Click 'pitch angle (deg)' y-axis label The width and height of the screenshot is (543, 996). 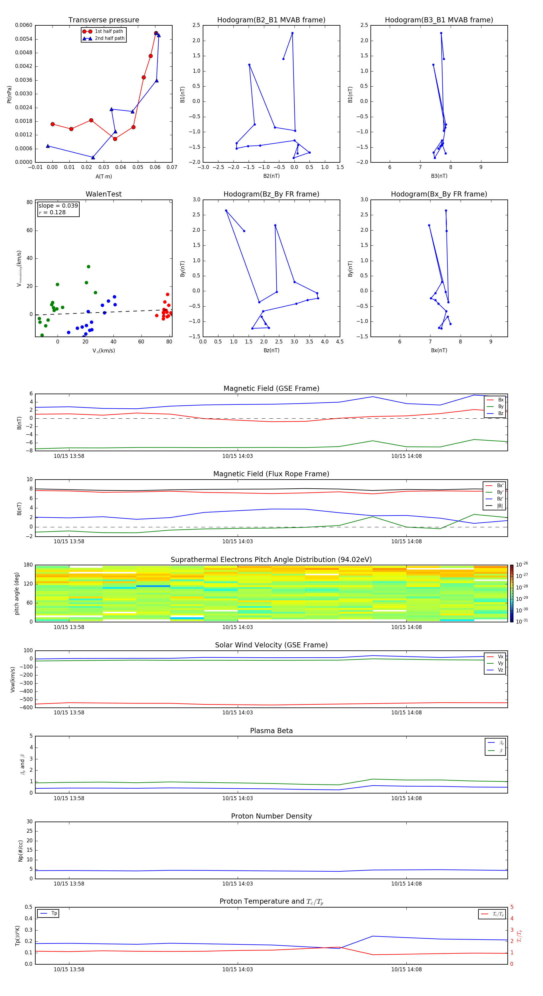[17, 593]
